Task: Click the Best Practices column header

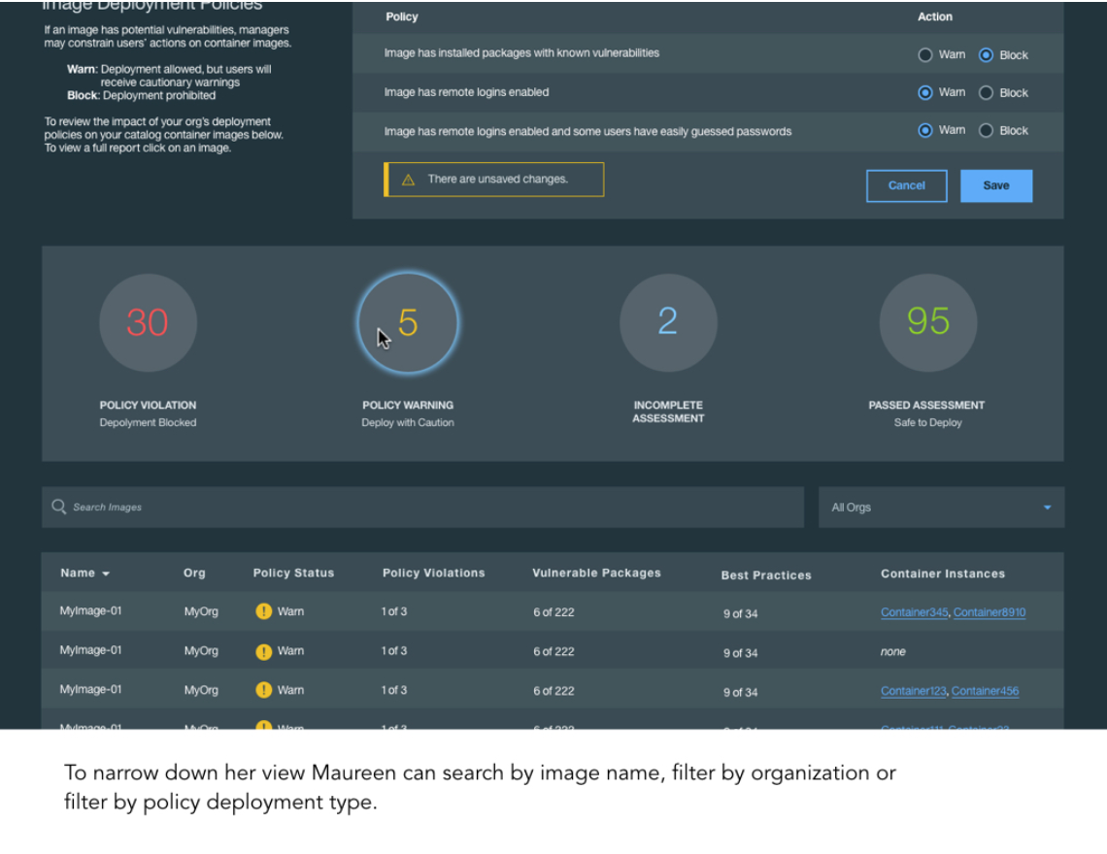Action: (x=766, y=575)
